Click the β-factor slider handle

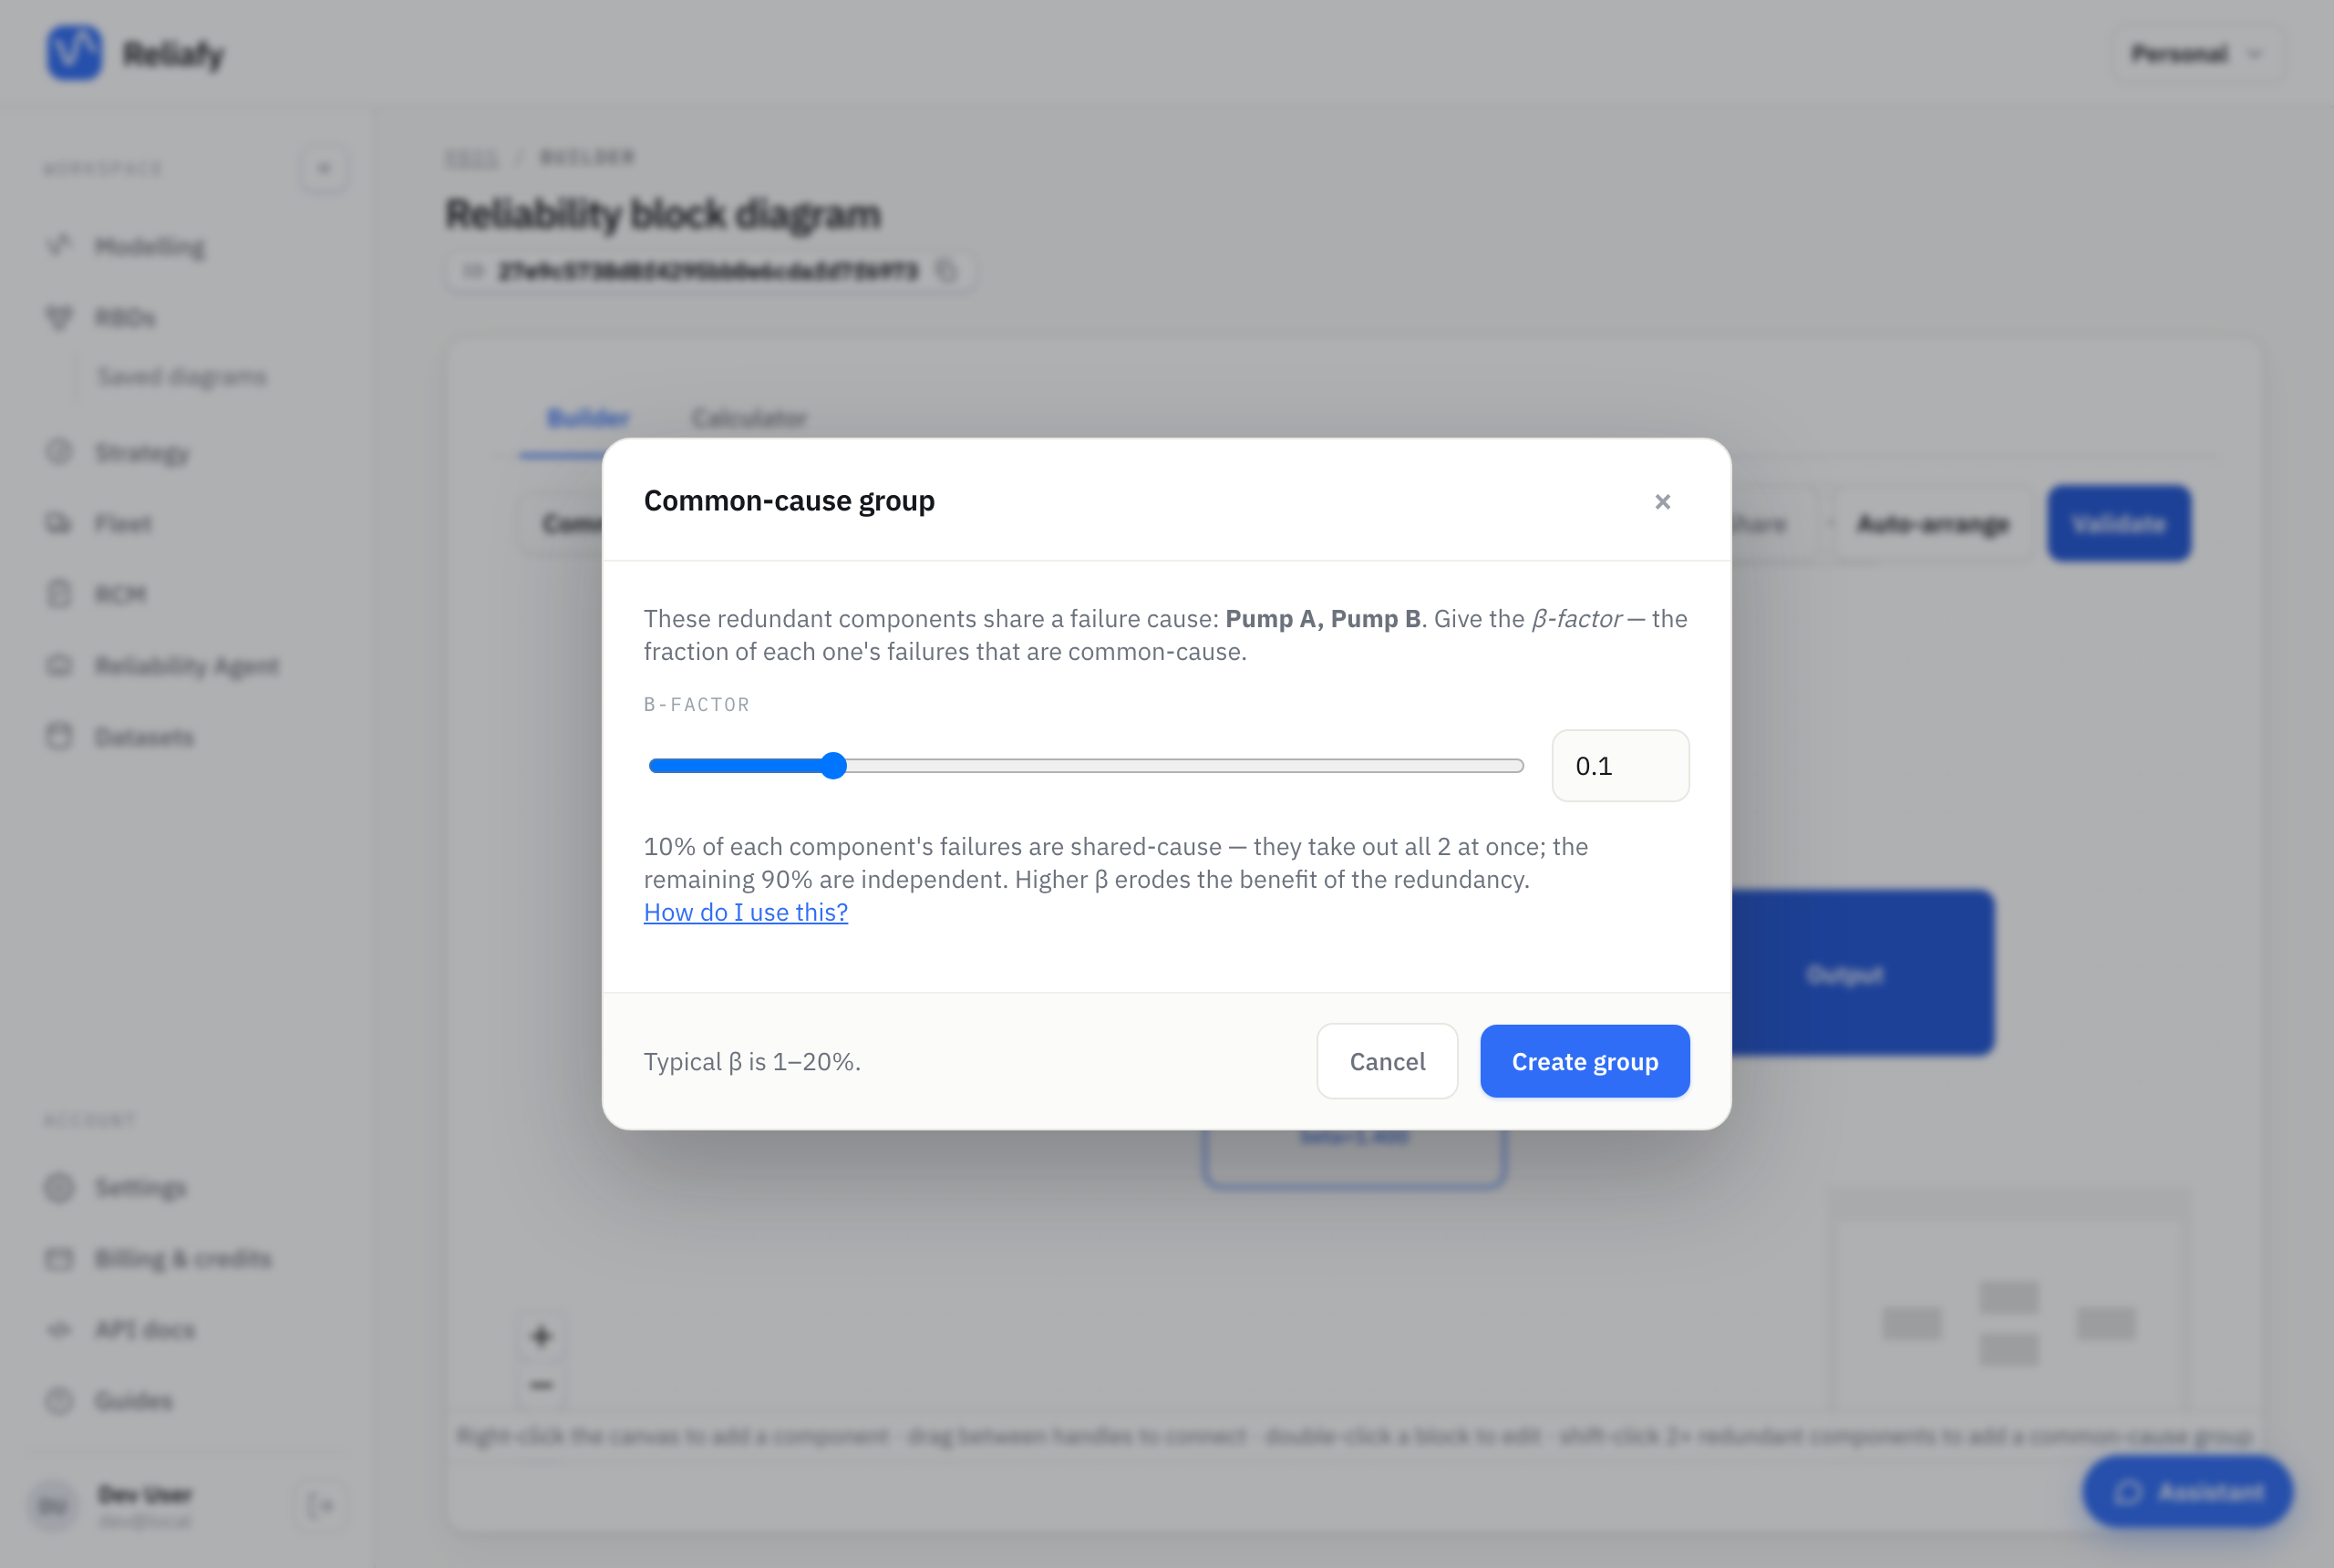[833, 766]
